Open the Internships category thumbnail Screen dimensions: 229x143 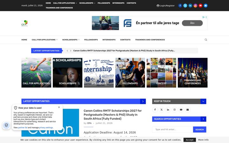99,73
